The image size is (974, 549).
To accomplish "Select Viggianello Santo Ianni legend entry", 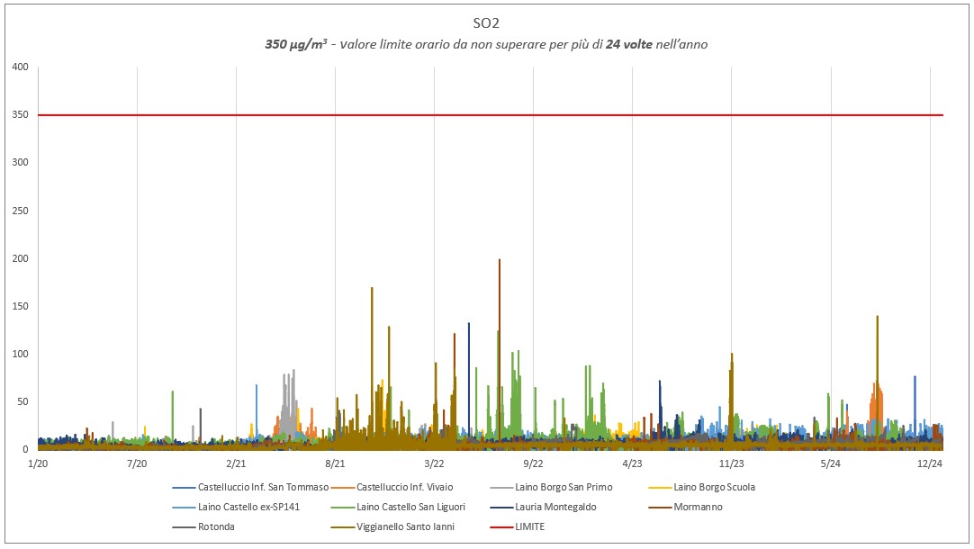I will (406, 526).
